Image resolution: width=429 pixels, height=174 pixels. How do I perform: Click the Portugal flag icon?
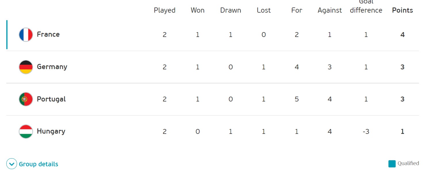(26, 99)
